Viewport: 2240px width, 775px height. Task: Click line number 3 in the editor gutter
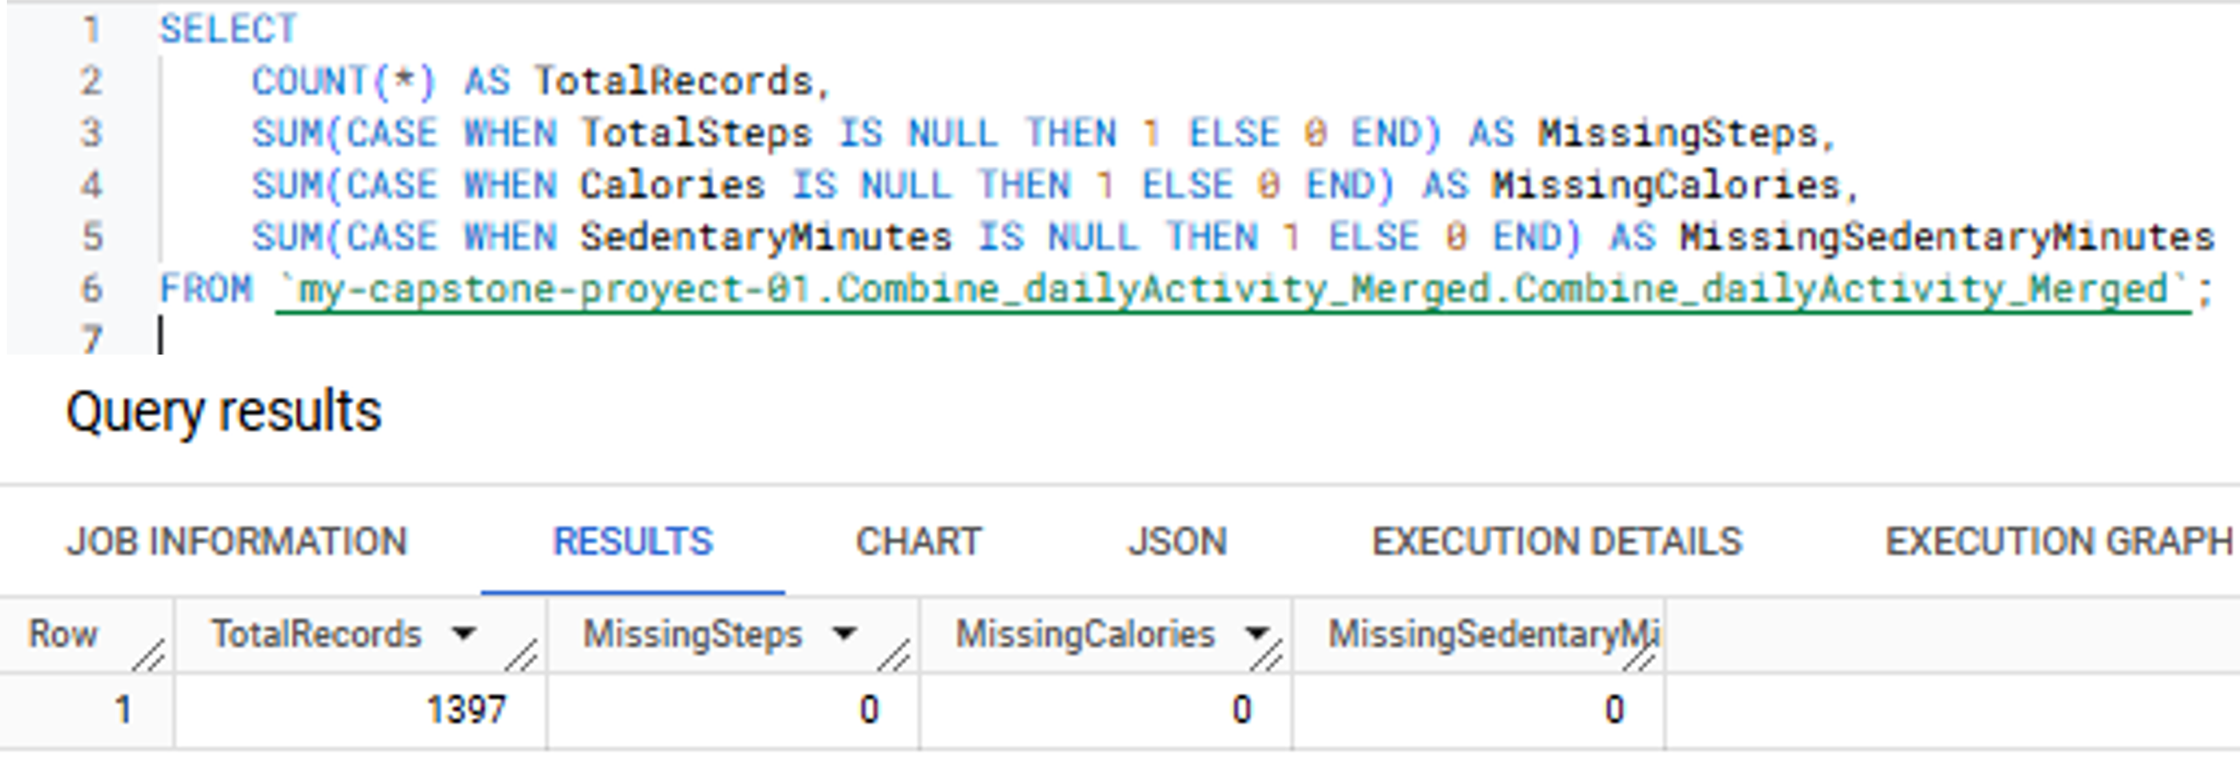pos(92,134)
